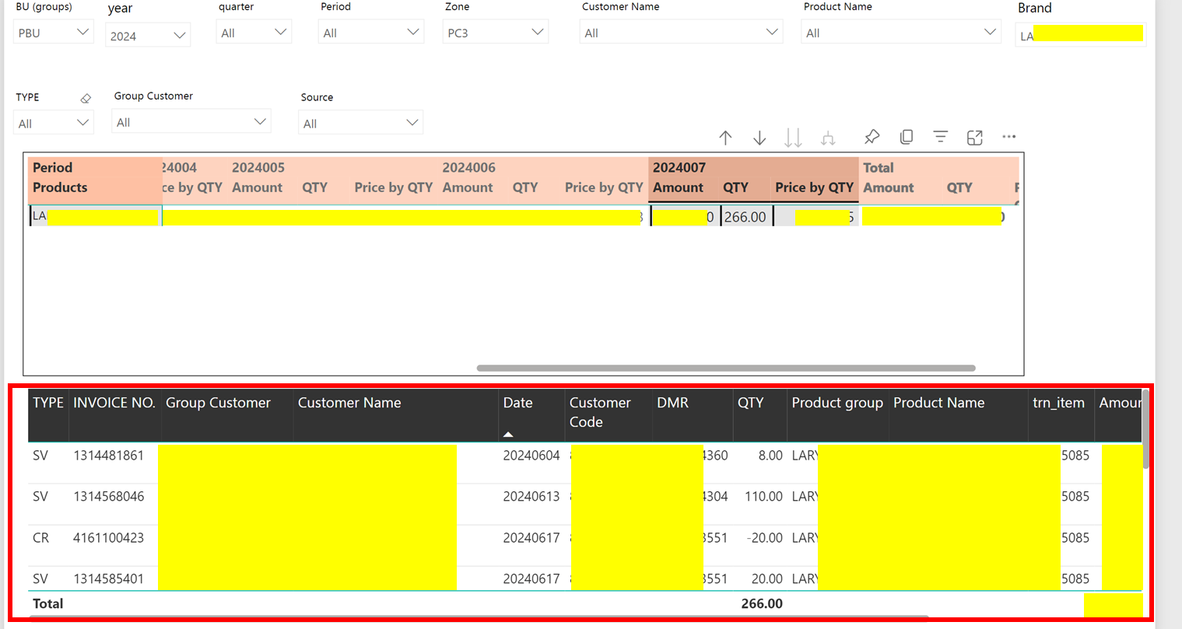
Task: Expand the TYPE slicer dropdown
Action: 53,123
